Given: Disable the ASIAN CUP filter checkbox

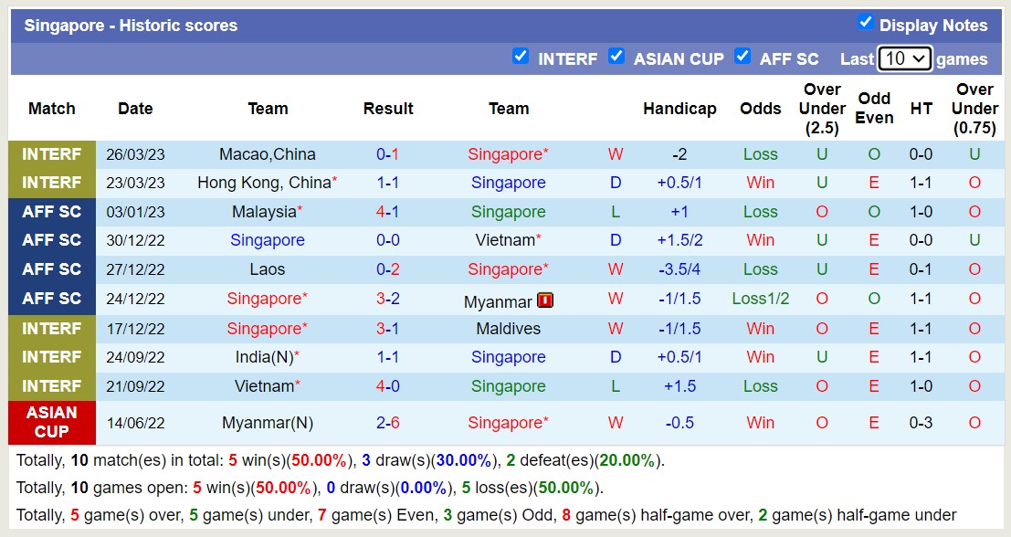Looking at the screenshot, I should 616,57.
